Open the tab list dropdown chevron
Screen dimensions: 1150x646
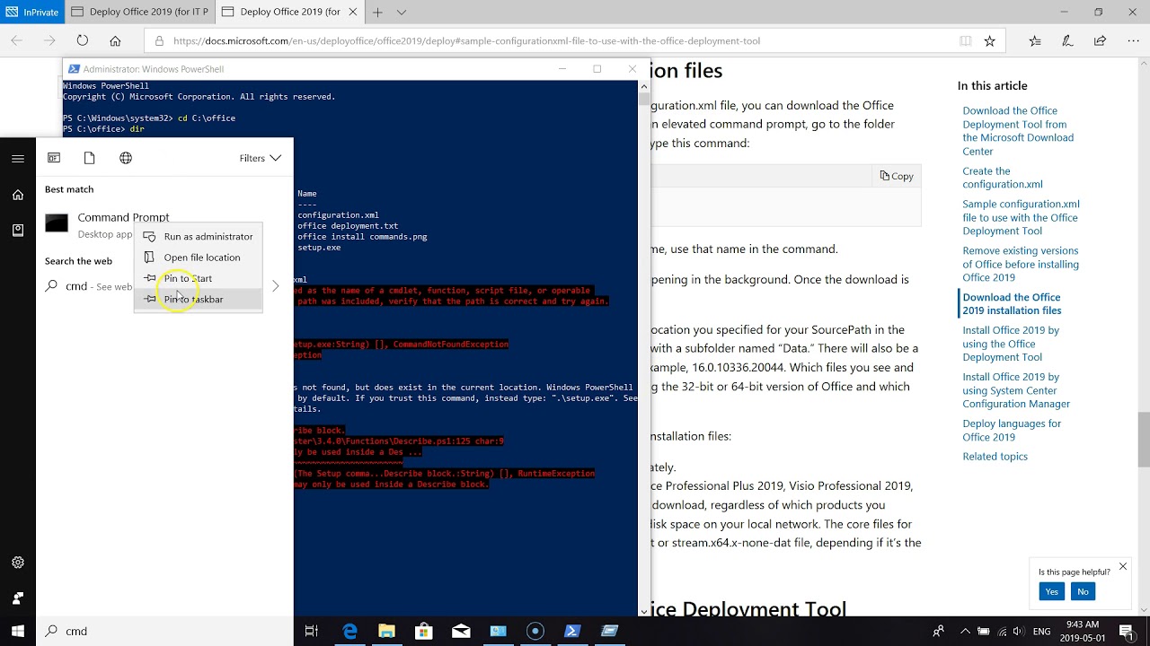pyautogui.click(x=402, y=13)
